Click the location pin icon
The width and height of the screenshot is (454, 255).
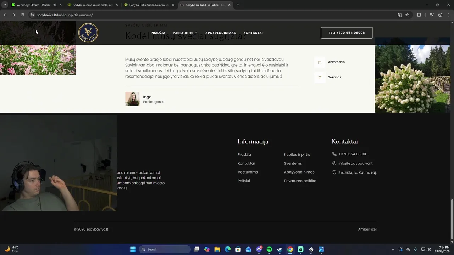click(x=334, y=172)
